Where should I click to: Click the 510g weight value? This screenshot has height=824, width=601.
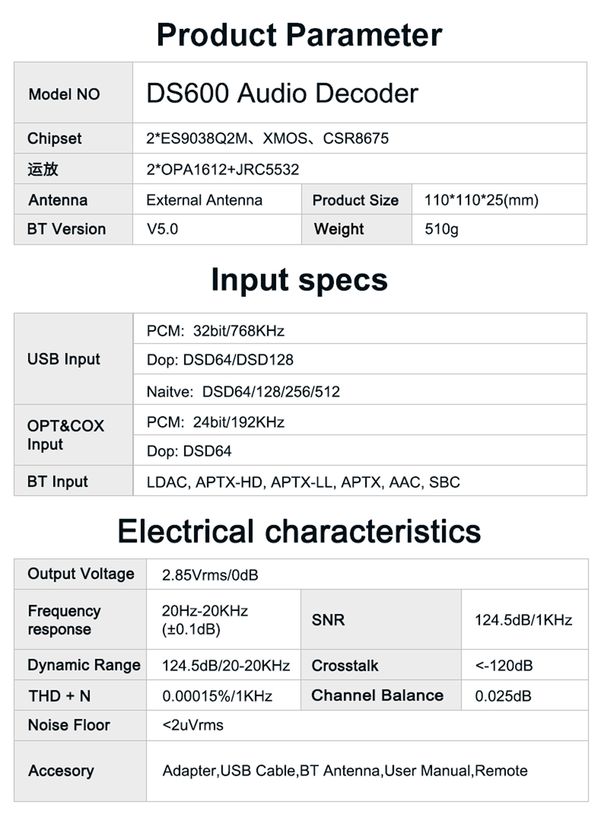(441, 229)
